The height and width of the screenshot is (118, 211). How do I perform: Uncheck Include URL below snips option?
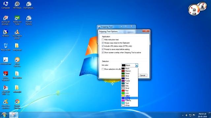pyautogui.click(x=103, y=46)
